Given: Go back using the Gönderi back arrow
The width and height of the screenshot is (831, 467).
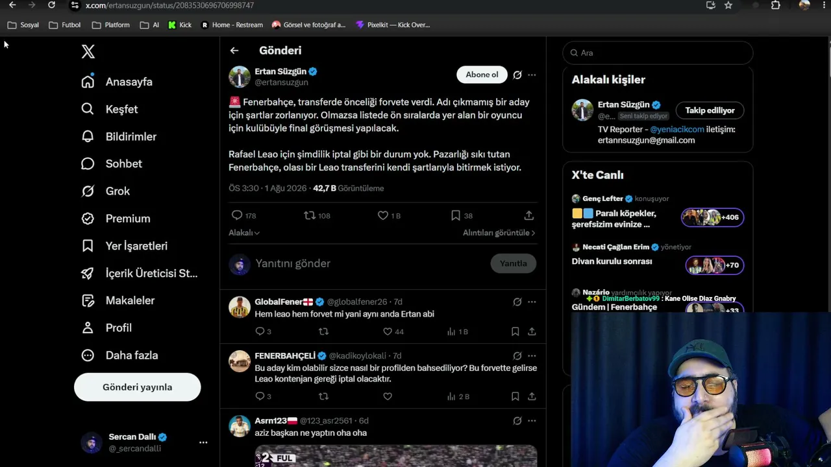Looking at the screenshot, I should pyautogui.click(x=234, y=51).
